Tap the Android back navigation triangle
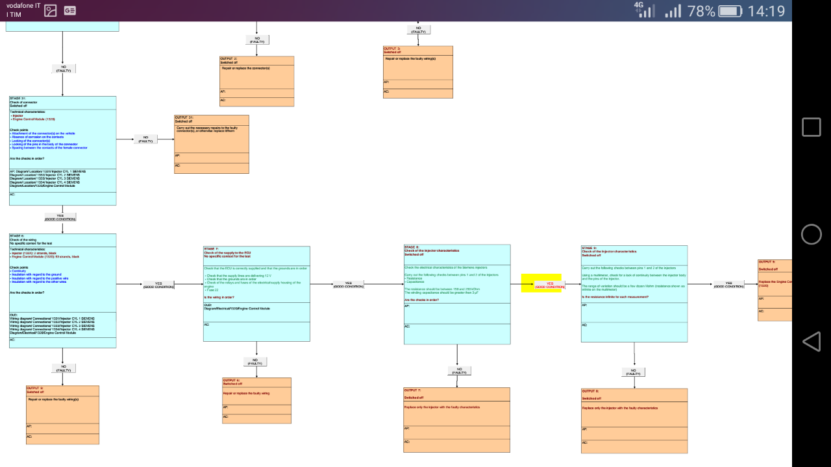The width and height of the screenshot is (831, 467). pos(811,341)
